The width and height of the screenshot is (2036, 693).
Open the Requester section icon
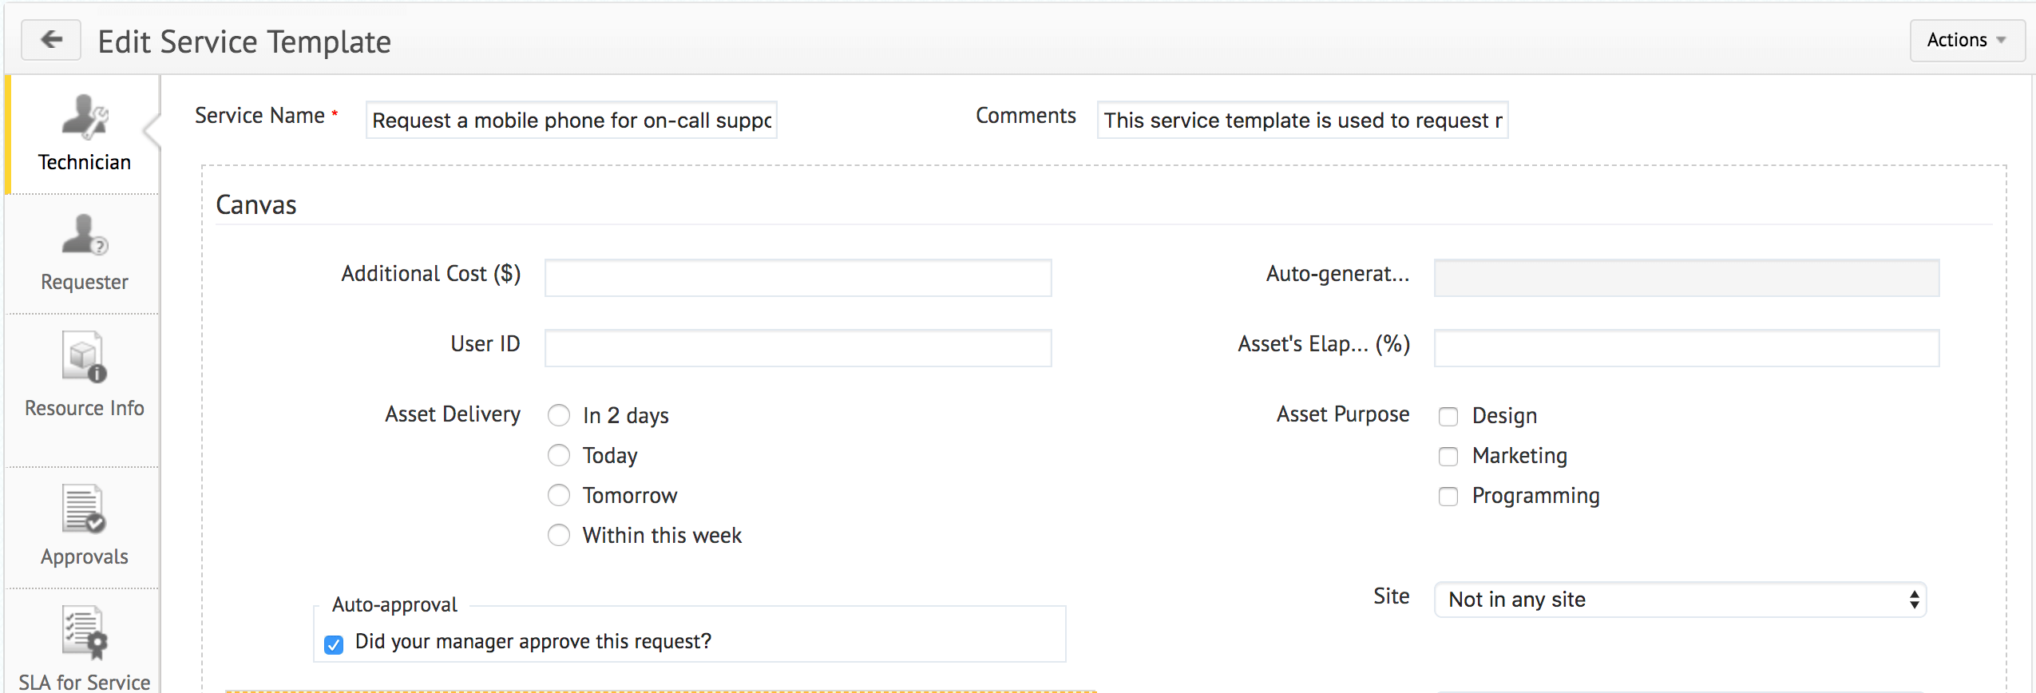pos(85,236)
